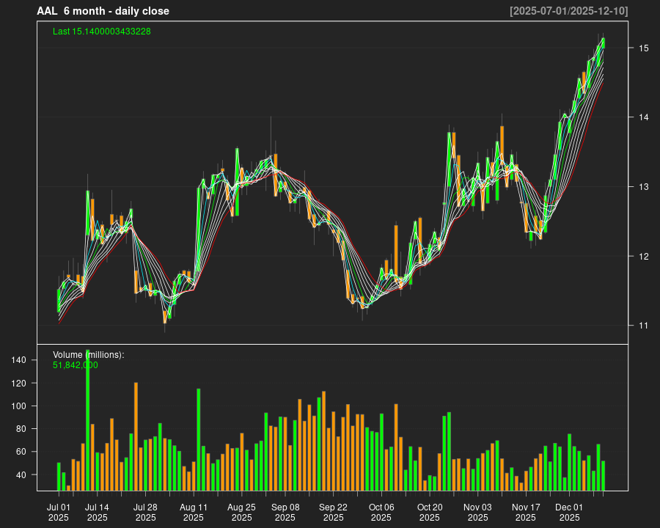The width and height of the screenshot is (660, 528).
Task: Select the Jul 01 2025 date marker
Action: point(59,512)
